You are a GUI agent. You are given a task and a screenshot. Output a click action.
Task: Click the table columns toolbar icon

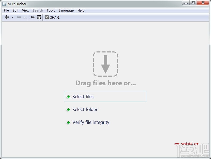click(39, 17)
